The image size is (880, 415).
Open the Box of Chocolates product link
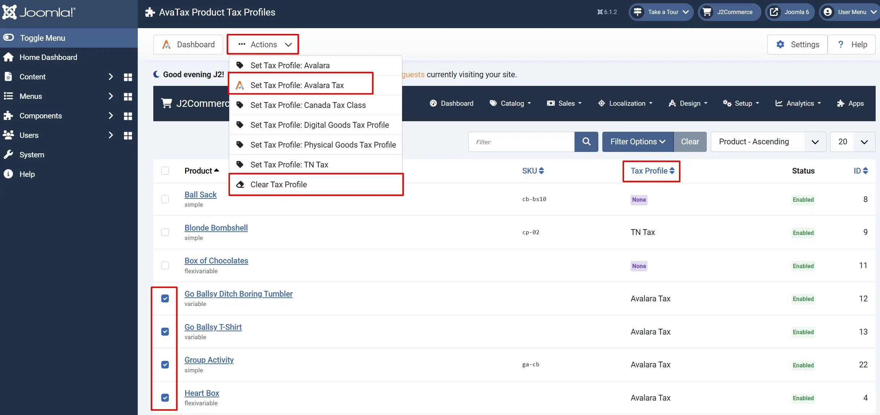click(216, 261)
